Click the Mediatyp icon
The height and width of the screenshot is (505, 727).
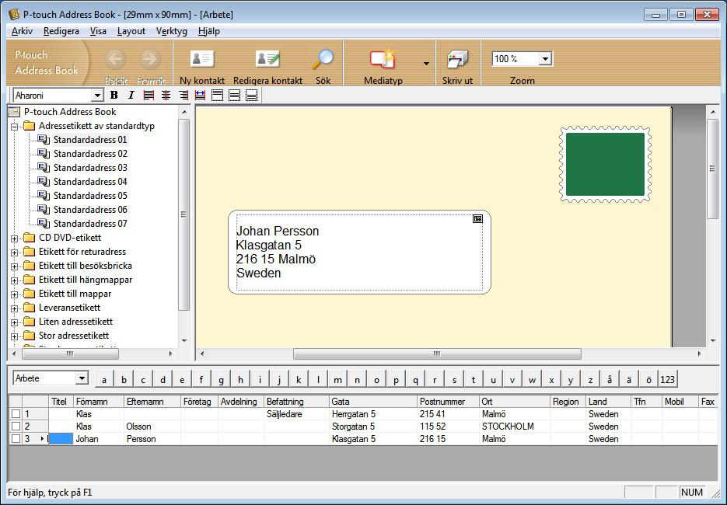pos(383,59)
